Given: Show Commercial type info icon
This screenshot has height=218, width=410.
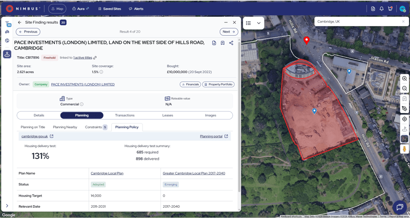Looking at the screenshot, I should [81, 104].
